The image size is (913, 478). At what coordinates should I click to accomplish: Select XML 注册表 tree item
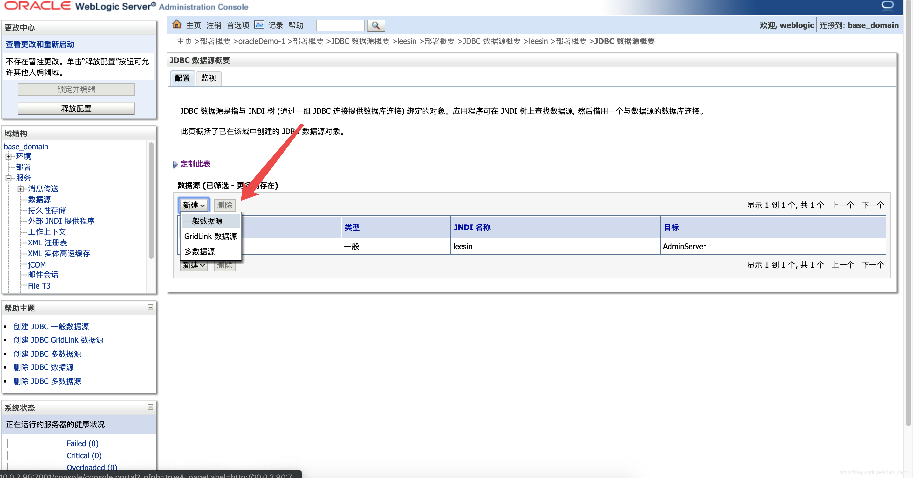pyautogui.click(x=47, y=243)
